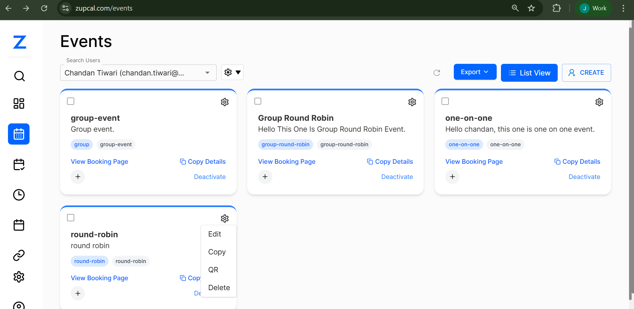634x309 pixels.
Task: Expand the Search Users dropdown
Action: (x=207, y=73)
